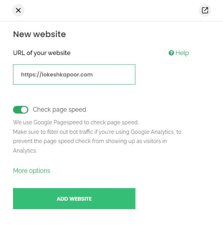Click the green question mark icon
Viewport: 223px width, 229px height.
(x=171, y=53)
